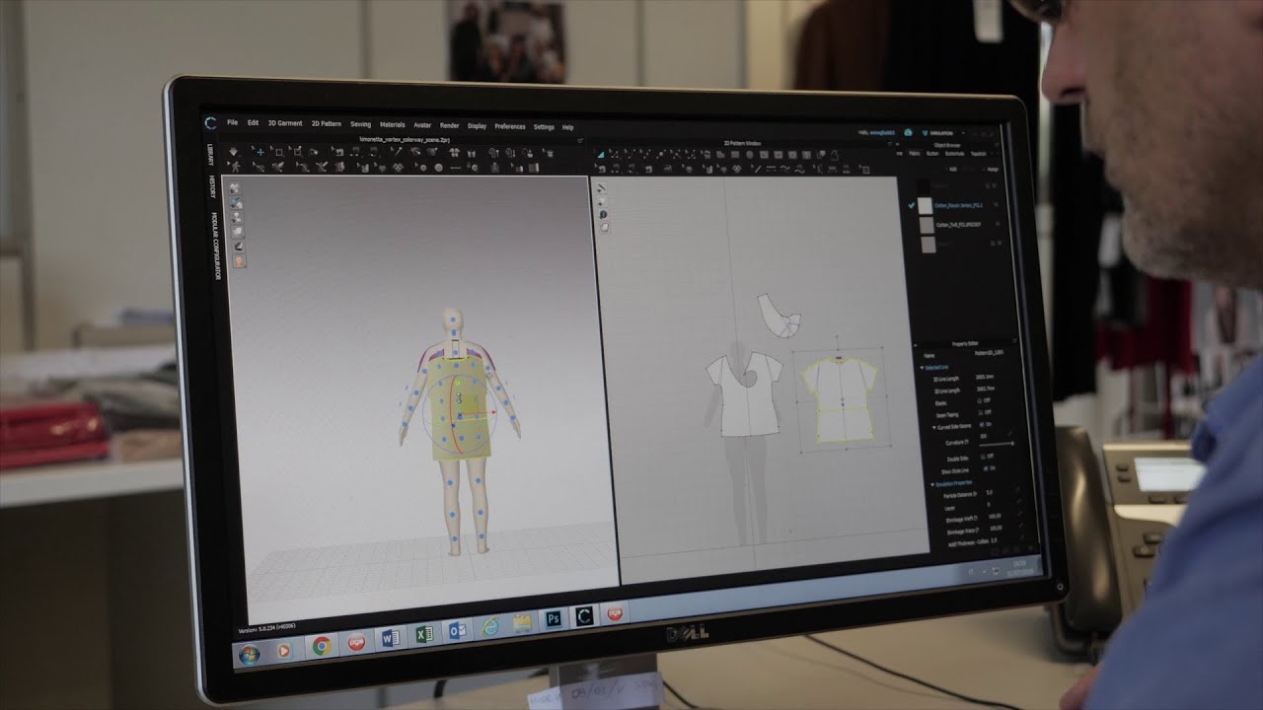Toggle the Seam Taping checkbox
This screenshot has height=710, width=1263.
click(981, 413)
